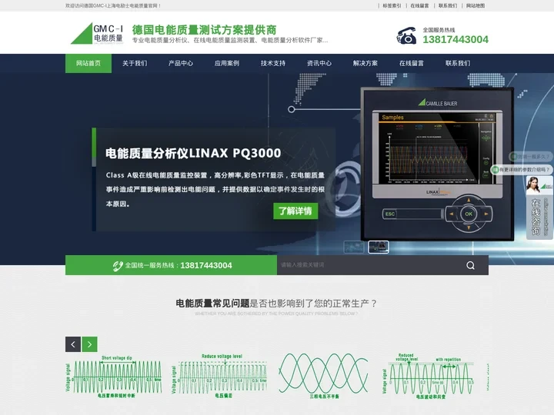The height and width of the screenshot is (415, 554).
Task: Open 联系我们 in the navigation bar
Action: [x=458, y=63]
